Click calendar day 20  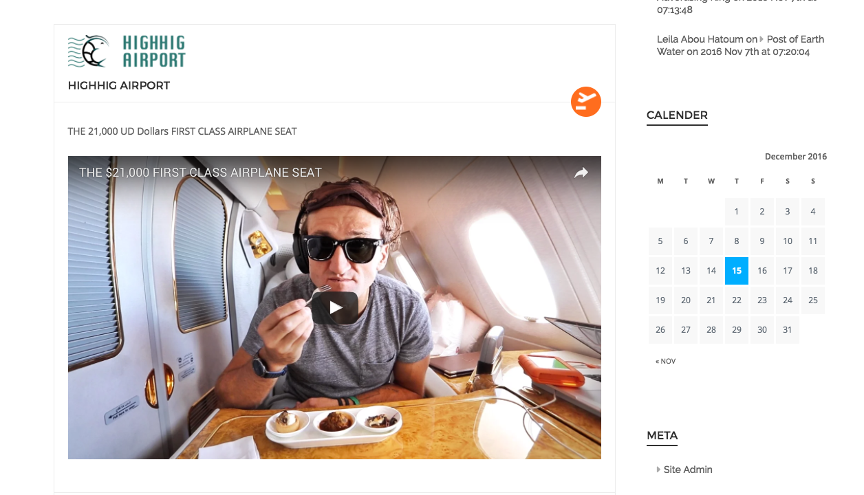point(686,300)
